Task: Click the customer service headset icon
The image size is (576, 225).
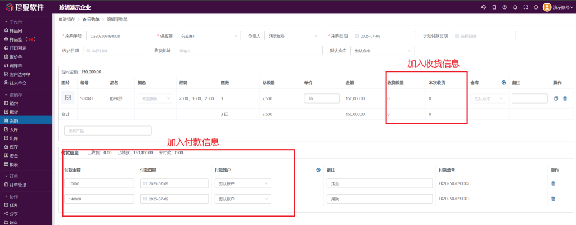Action: click(483, 7)
